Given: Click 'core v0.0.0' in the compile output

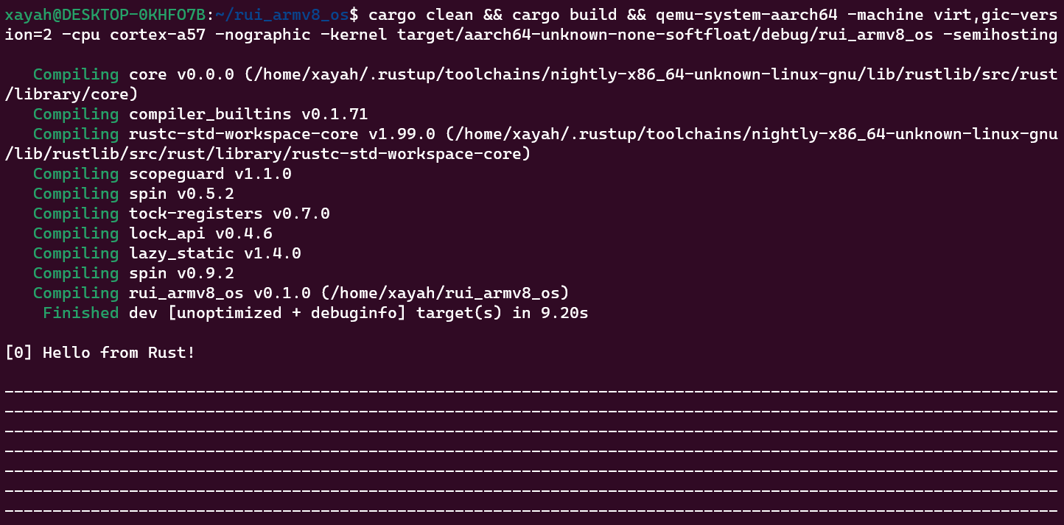Looking at the screenshot, I should (x=181, y=74).
